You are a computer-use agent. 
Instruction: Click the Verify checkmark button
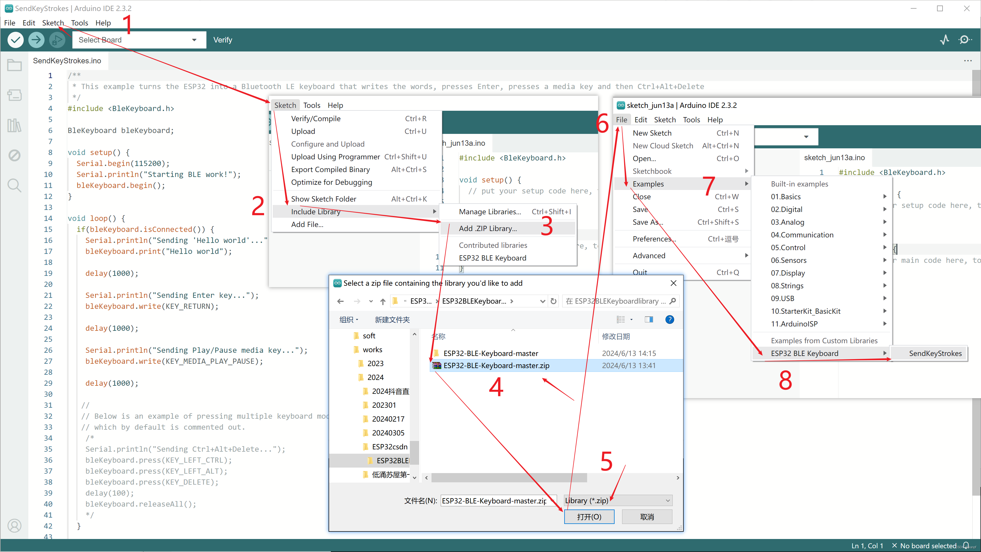16,40
